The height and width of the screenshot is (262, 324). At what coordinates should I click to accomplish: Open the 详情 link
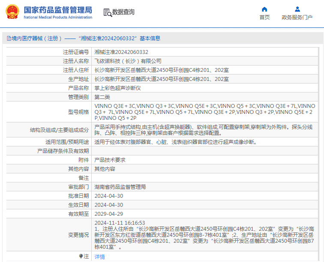tap(99, 256)
